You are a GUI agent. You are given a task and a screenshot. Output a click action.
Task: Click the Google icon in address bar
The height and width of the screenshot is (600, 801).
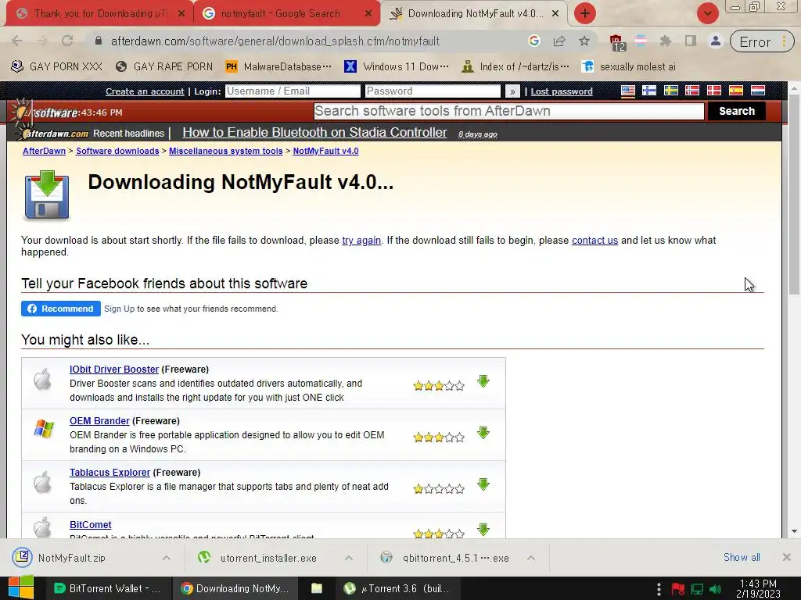click(x=533, y=41)
